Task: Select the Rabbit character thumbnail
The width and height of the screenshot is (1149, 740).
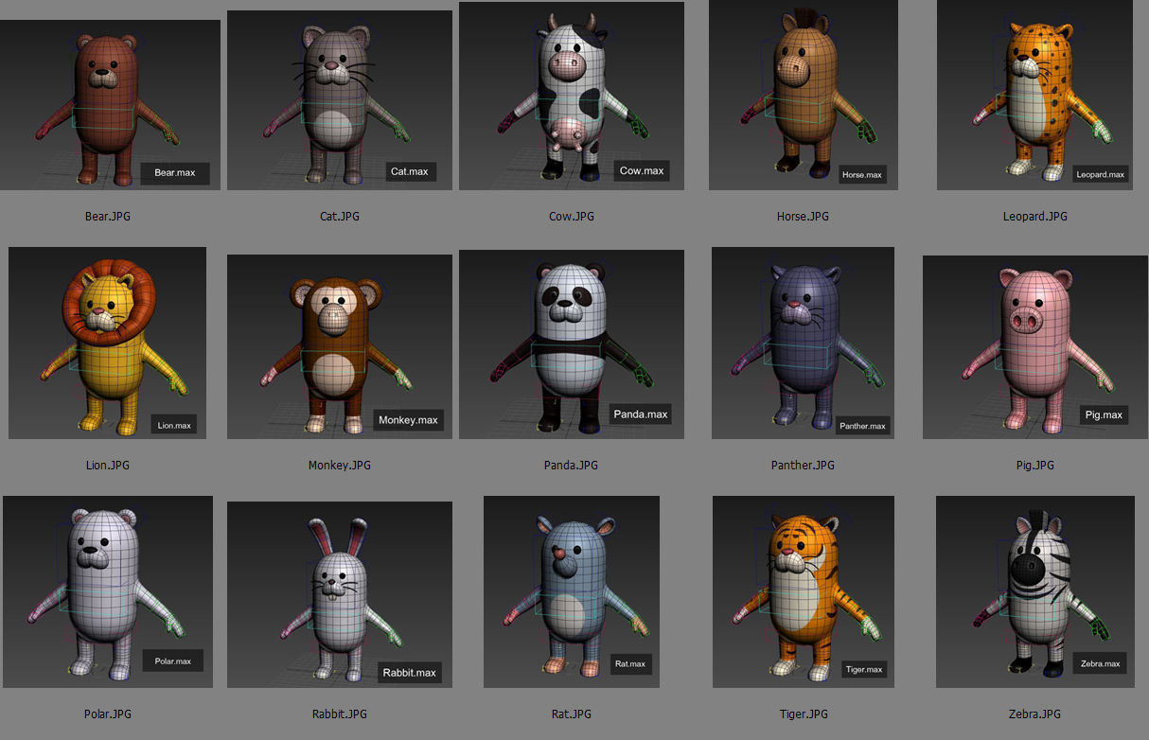Action: (x=340, y=594)
